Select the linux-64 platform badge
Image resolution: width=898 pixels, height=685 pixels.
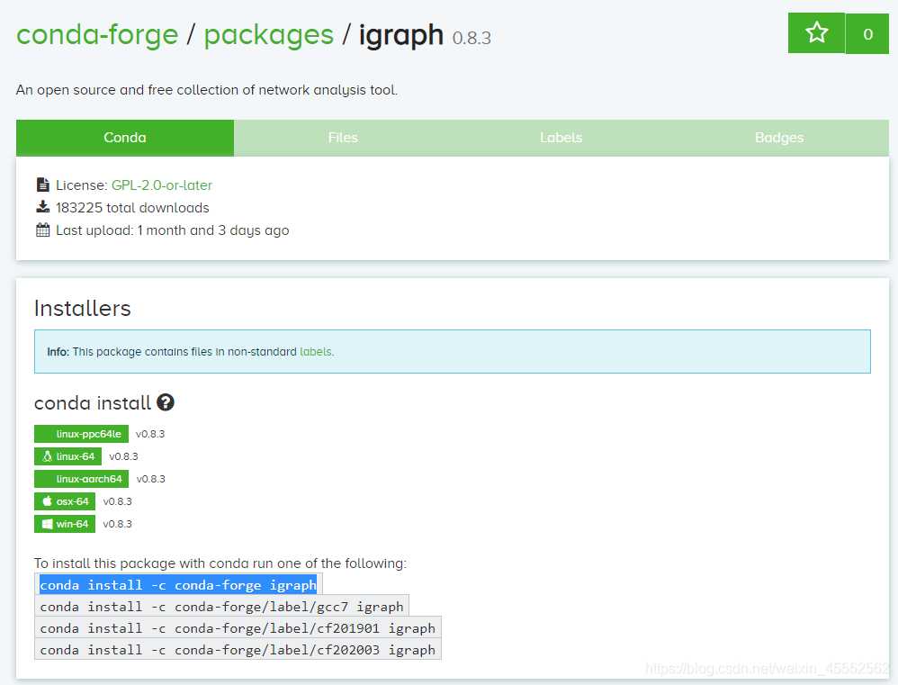pos(68,455)
